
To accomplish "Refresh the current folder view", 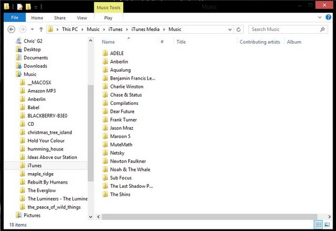I will [238, 29].
